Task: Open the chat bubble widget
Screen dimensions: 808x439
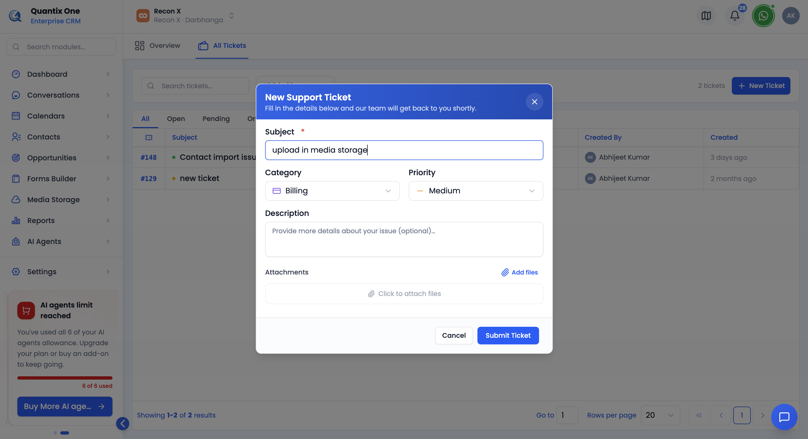Action: (x=784, y=417)
